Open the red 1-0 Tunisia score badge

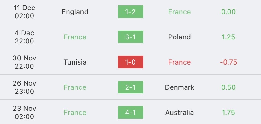point(131,62)
